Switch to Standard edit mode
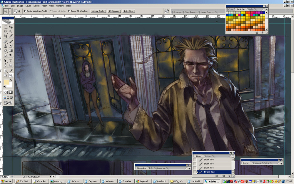Image resolution: width=294 pixels, height=184 pixels. [6, 92]
